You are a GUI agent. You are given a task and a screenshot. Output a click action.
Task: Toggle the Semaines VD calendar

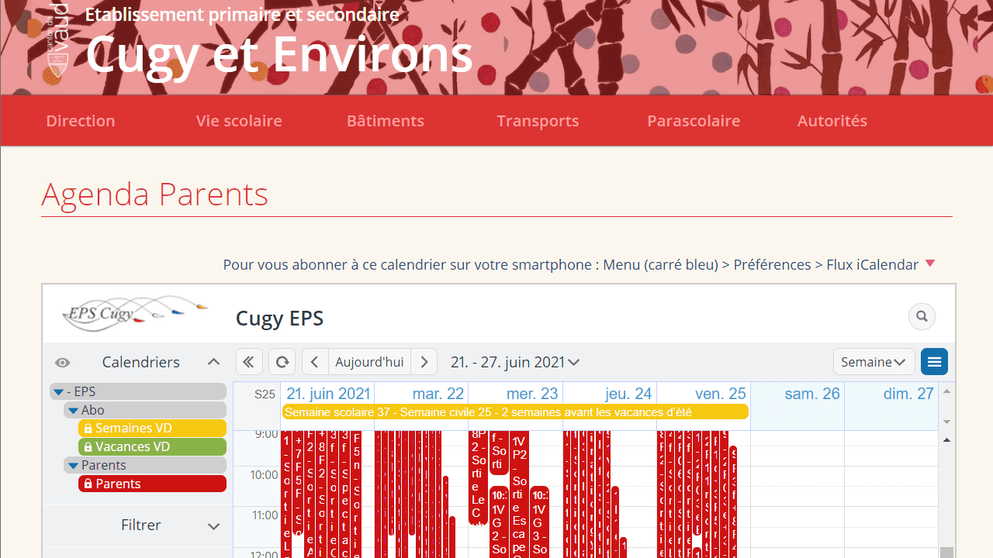point(152,428)
